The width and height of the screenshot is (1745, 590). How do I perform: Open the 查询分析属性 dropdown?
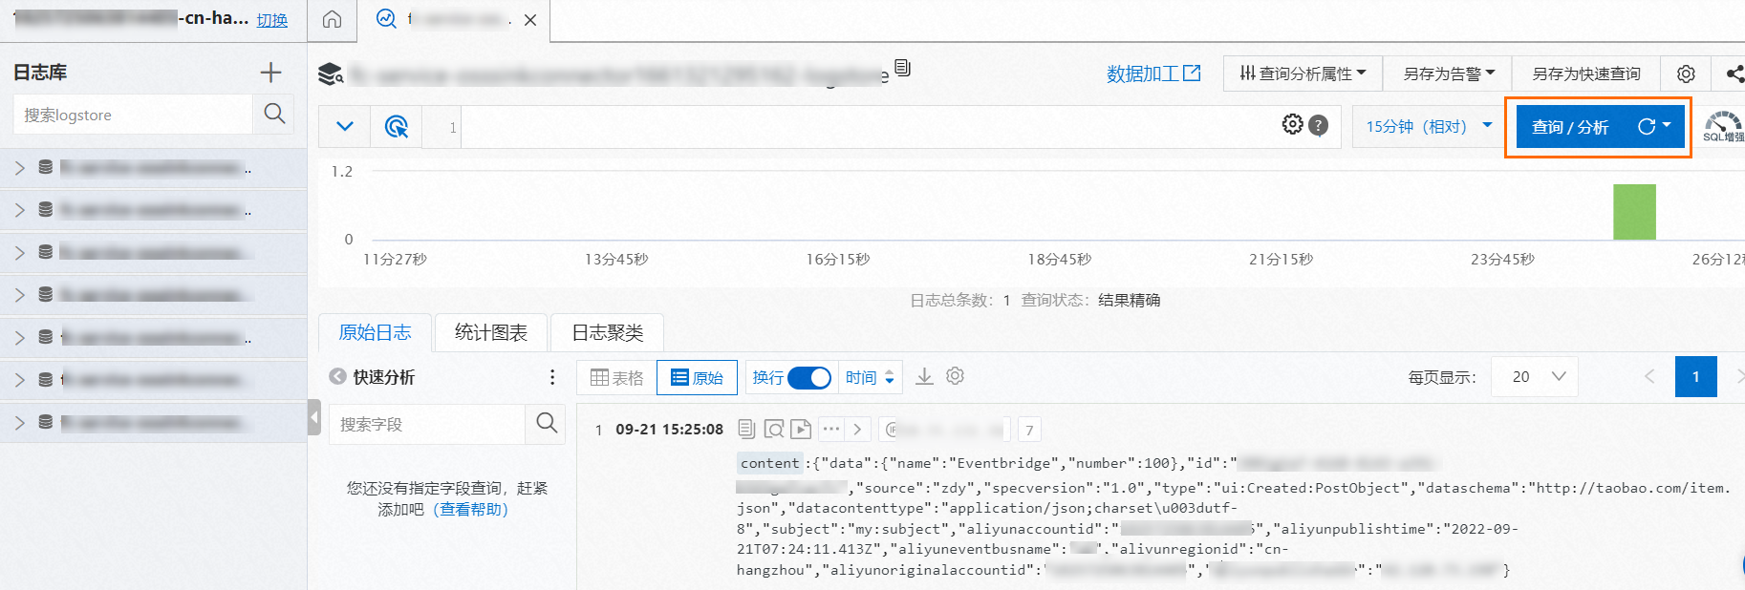tap(1303, 74)
